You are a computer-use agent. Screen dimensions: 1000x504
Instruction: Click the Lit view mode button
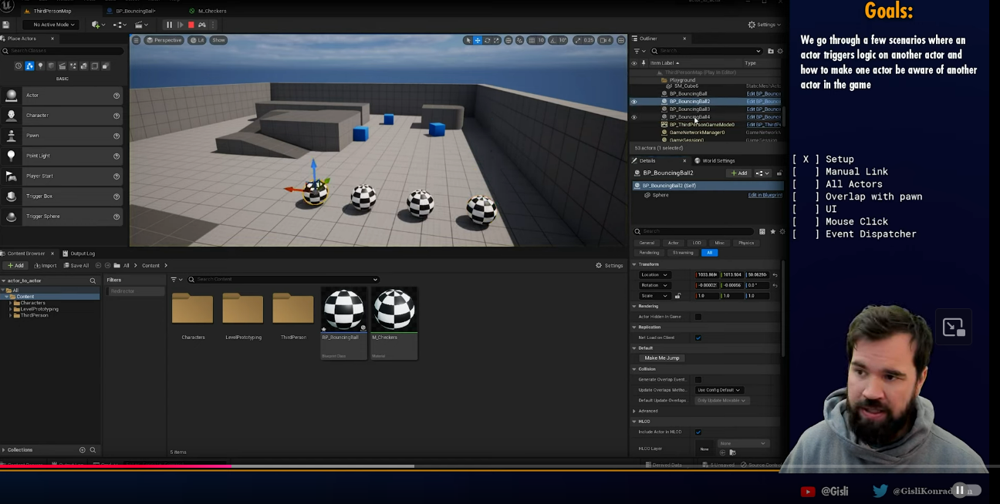[196, 40]
